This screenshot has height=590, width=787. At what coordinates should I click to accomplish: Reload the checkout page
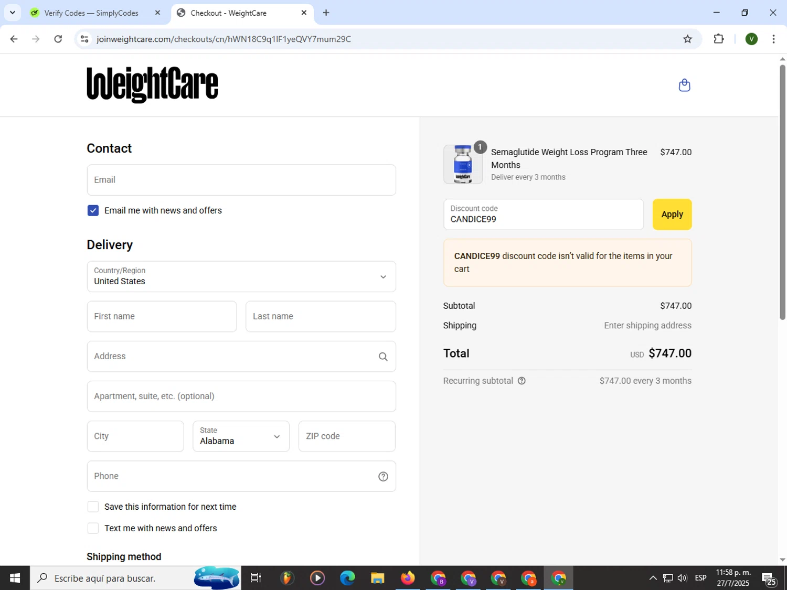58,39
